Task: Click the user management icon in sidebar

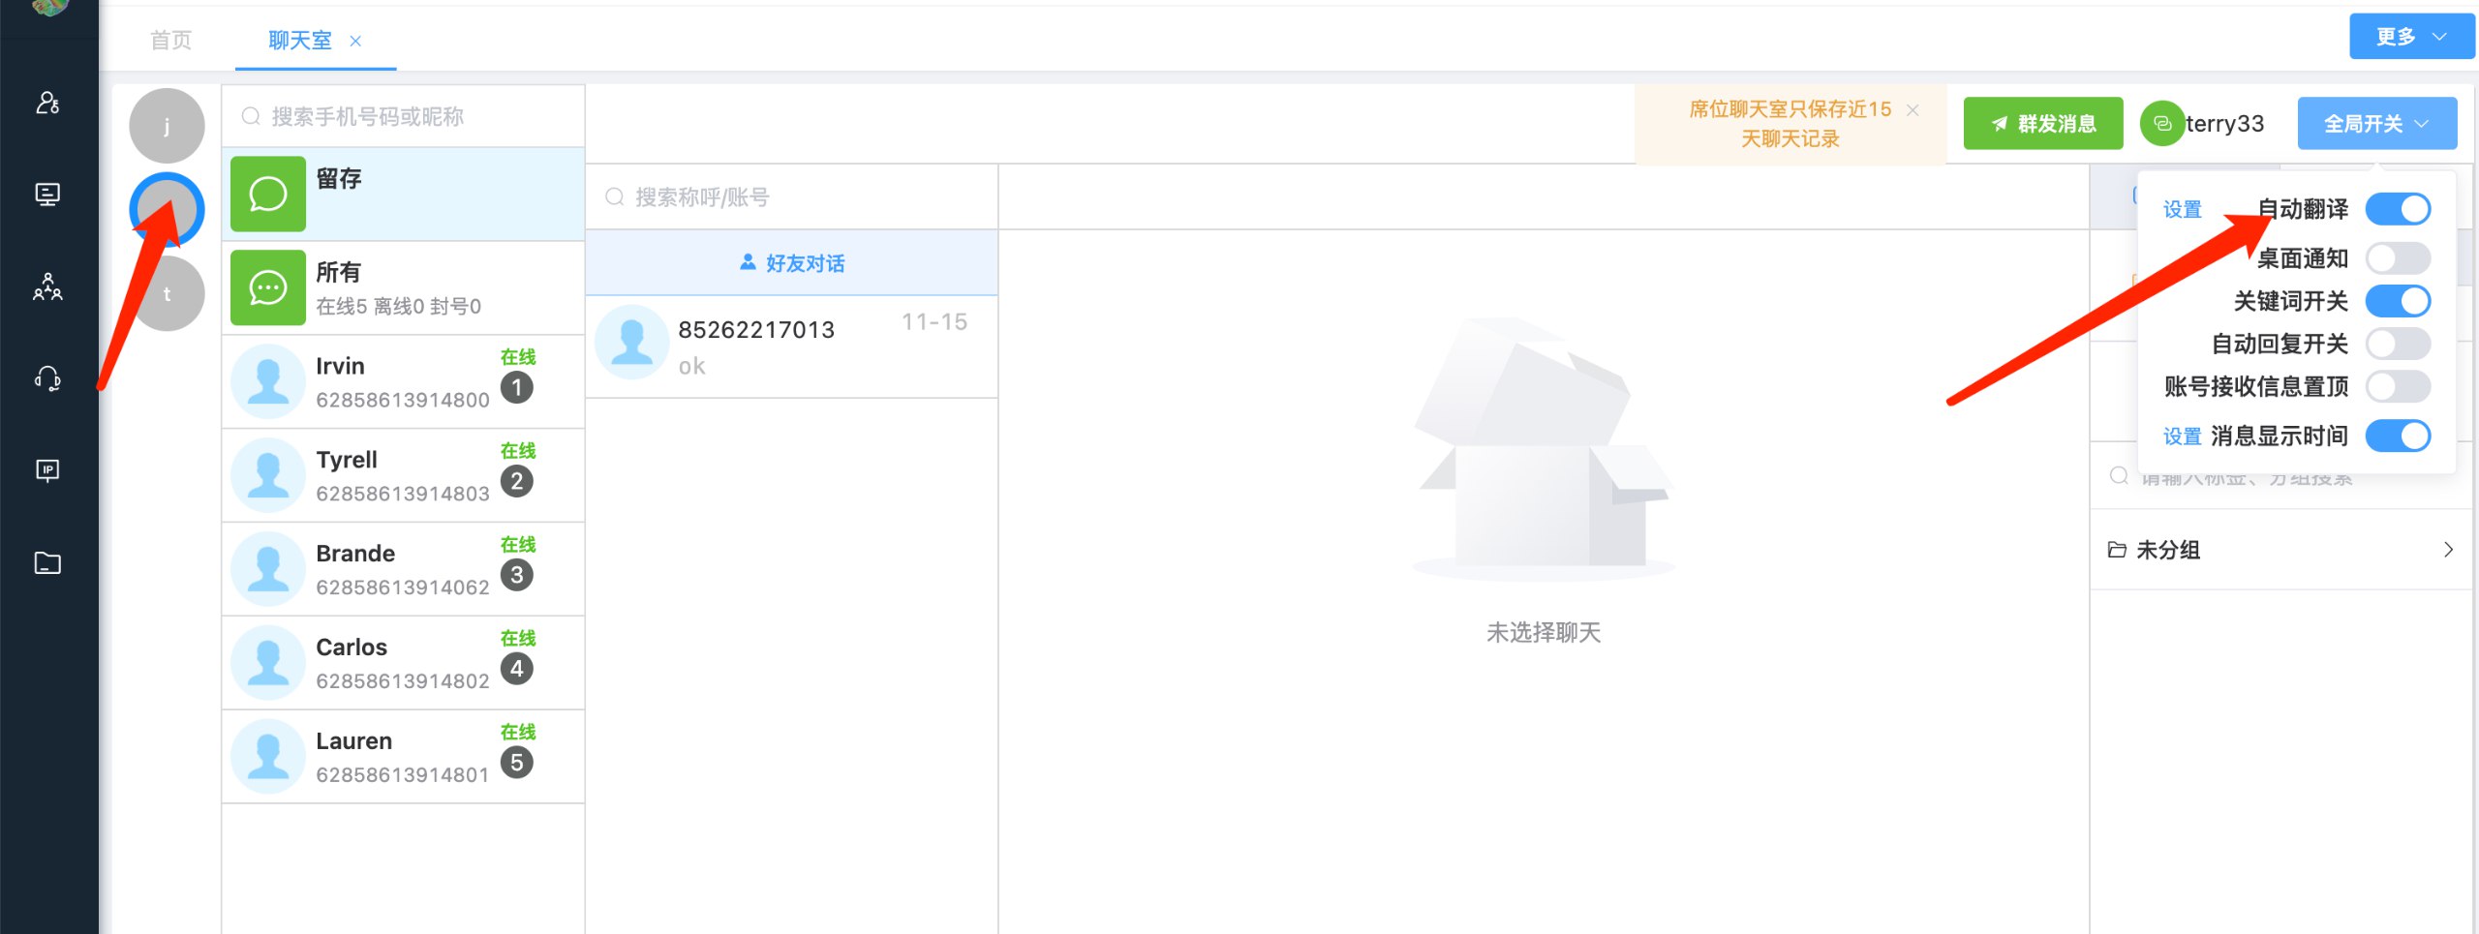Action: tap(47, 103)
